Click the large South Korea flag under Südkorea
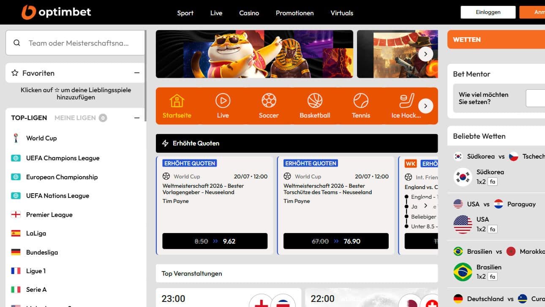The image size is (545, 307). coord(463,177)
